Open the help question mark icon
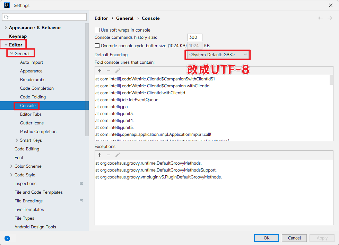This screenshot has width=339, height=245. tap(7, 238)
